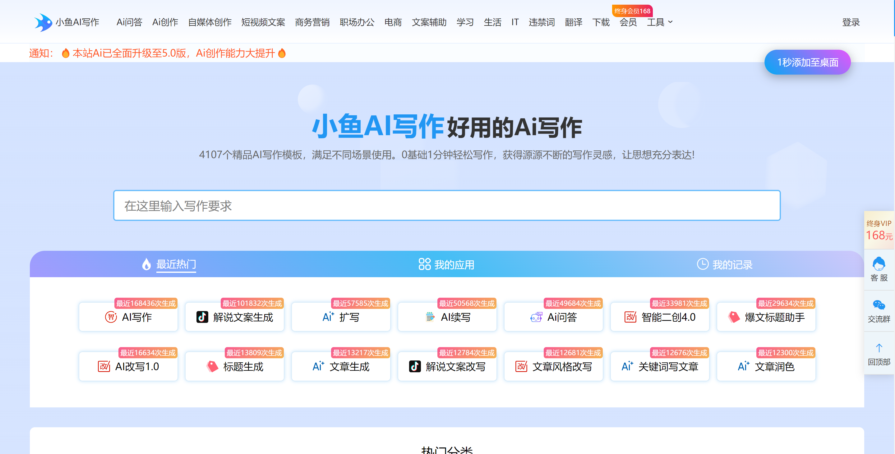
Task: Open the 会员 membership page
Action: [628, 22]
